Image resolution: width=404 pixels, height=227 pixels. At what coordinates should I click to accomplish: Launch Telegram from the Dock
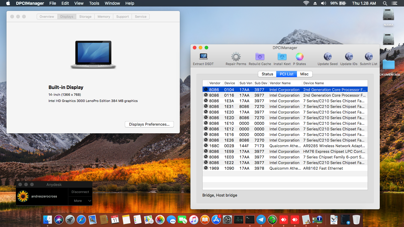pos(261,220)
